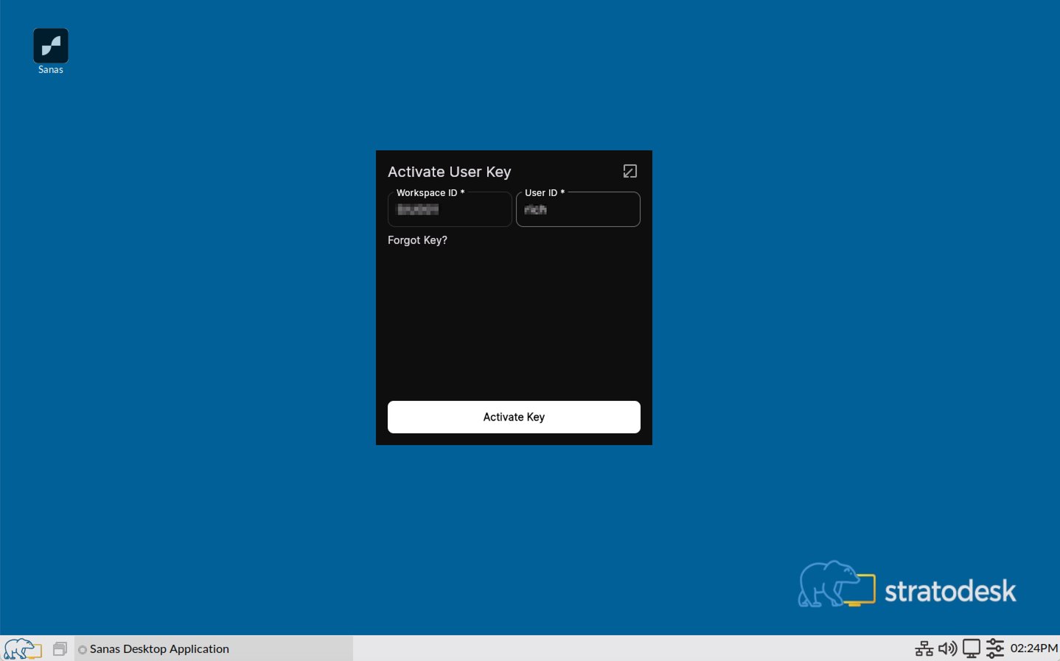1060x661 pixels.
Task: Focus the User ID input field
Action: [578, 210]
